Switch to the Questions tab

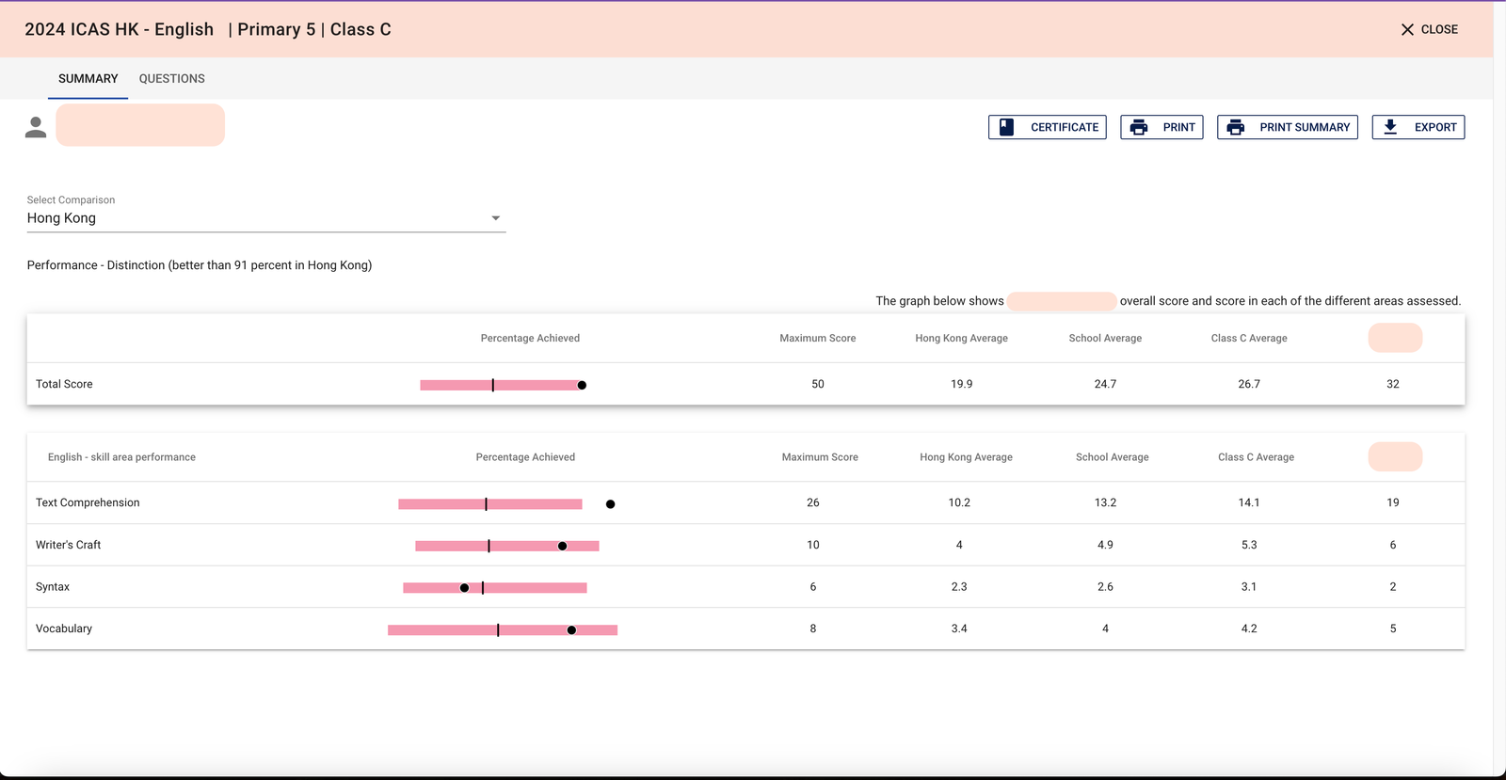point(171,79)
